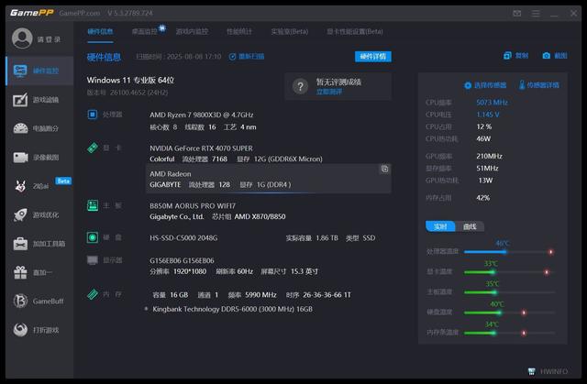Open the toolbox briefcase sidebar icon

(x=20, y=244)
